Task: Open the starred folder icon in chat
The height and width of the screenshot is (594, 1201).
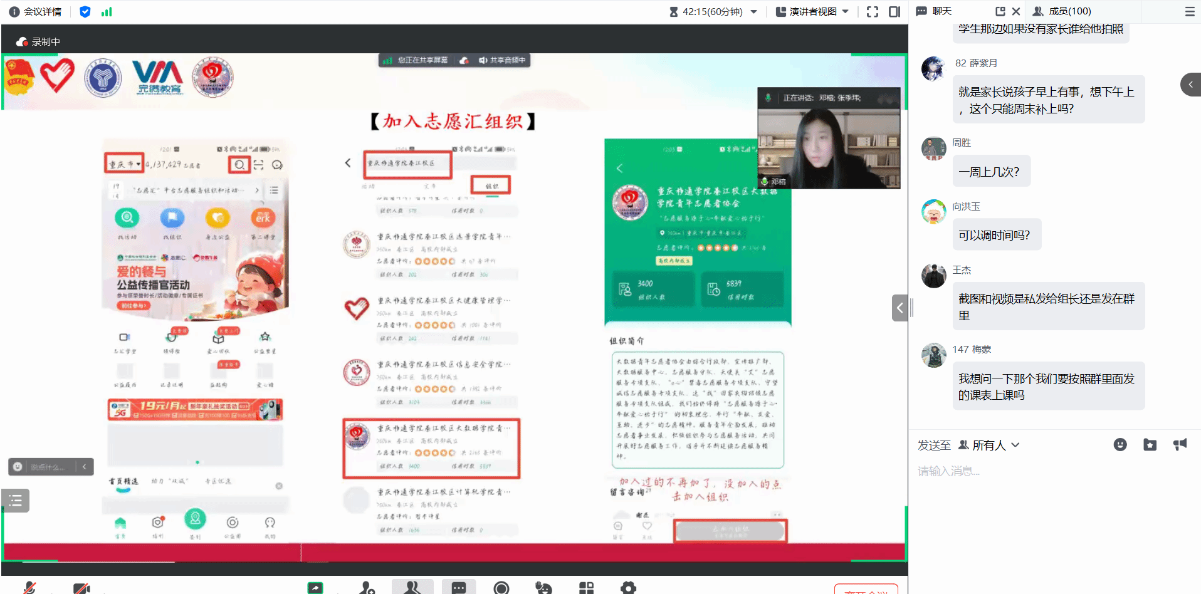Action: click(x=1150, y=445)
